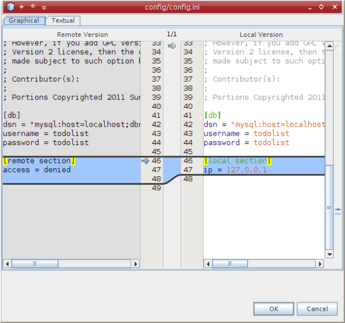345x323 pixels.
Task: Click the small box above the vertical scrollbar
Action: (x=337, y=47)
